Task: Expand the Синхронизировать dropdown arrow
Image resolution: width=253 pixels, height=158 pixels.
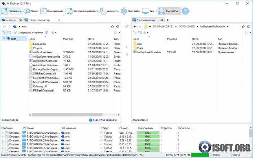Action: [97, 11]
